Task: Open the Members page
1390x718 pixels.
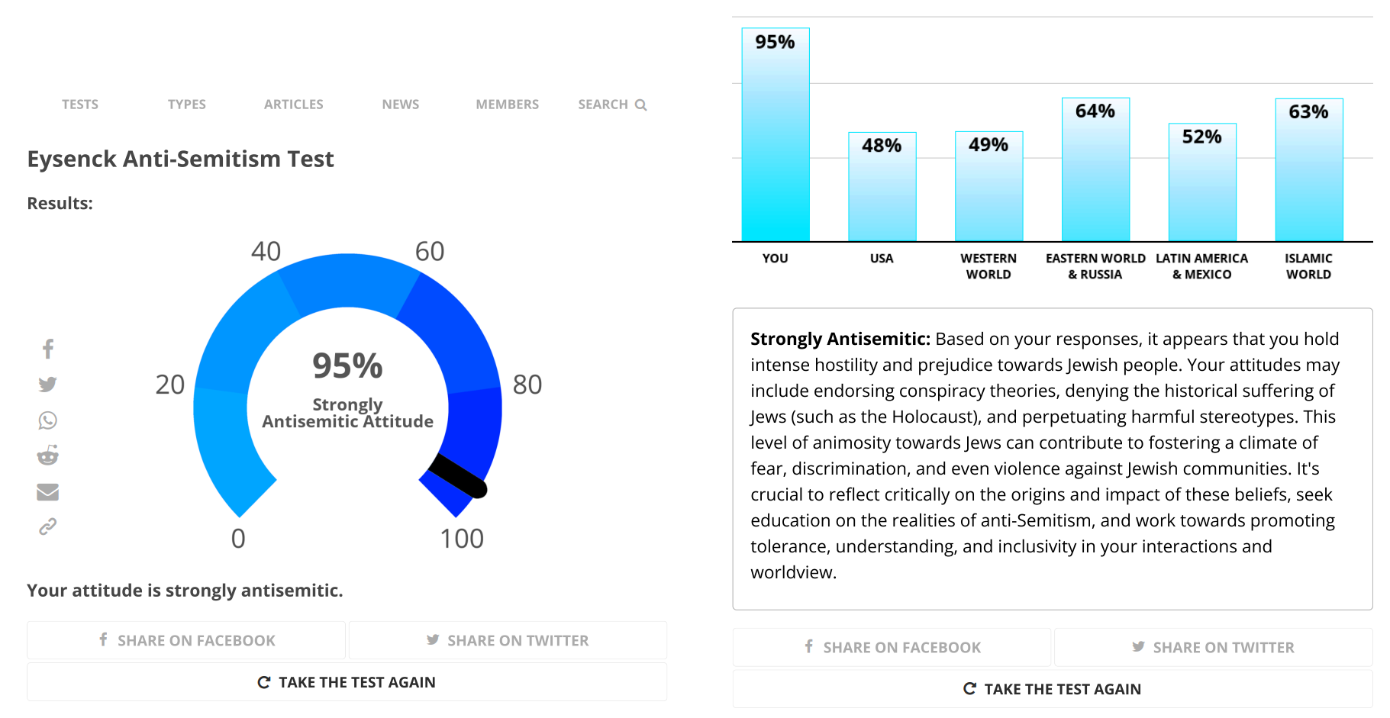Action: point(508,105)
